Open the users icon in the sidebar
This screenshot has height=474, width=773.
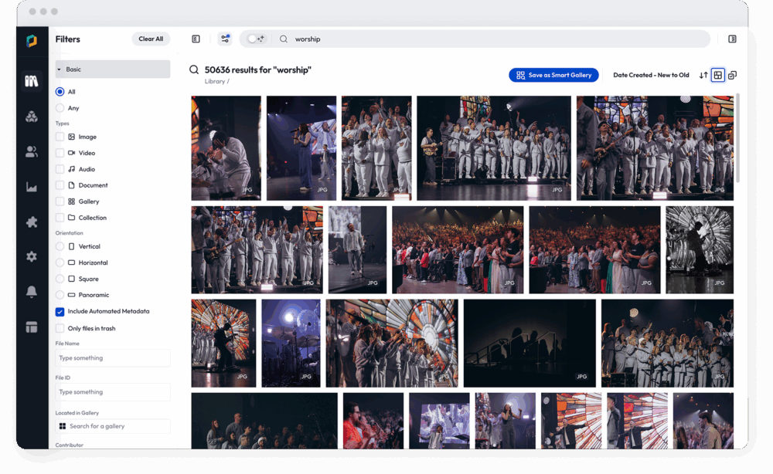[x=32, y=152]
